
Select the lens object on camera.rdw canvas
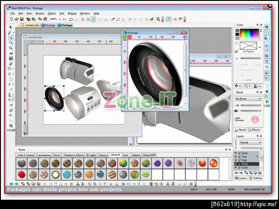click(54, 98)
